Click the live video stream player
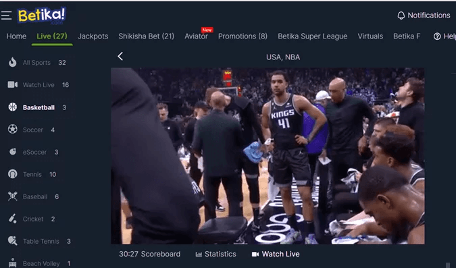This screenshot has height=268, width=456. (x=268, y=156)
